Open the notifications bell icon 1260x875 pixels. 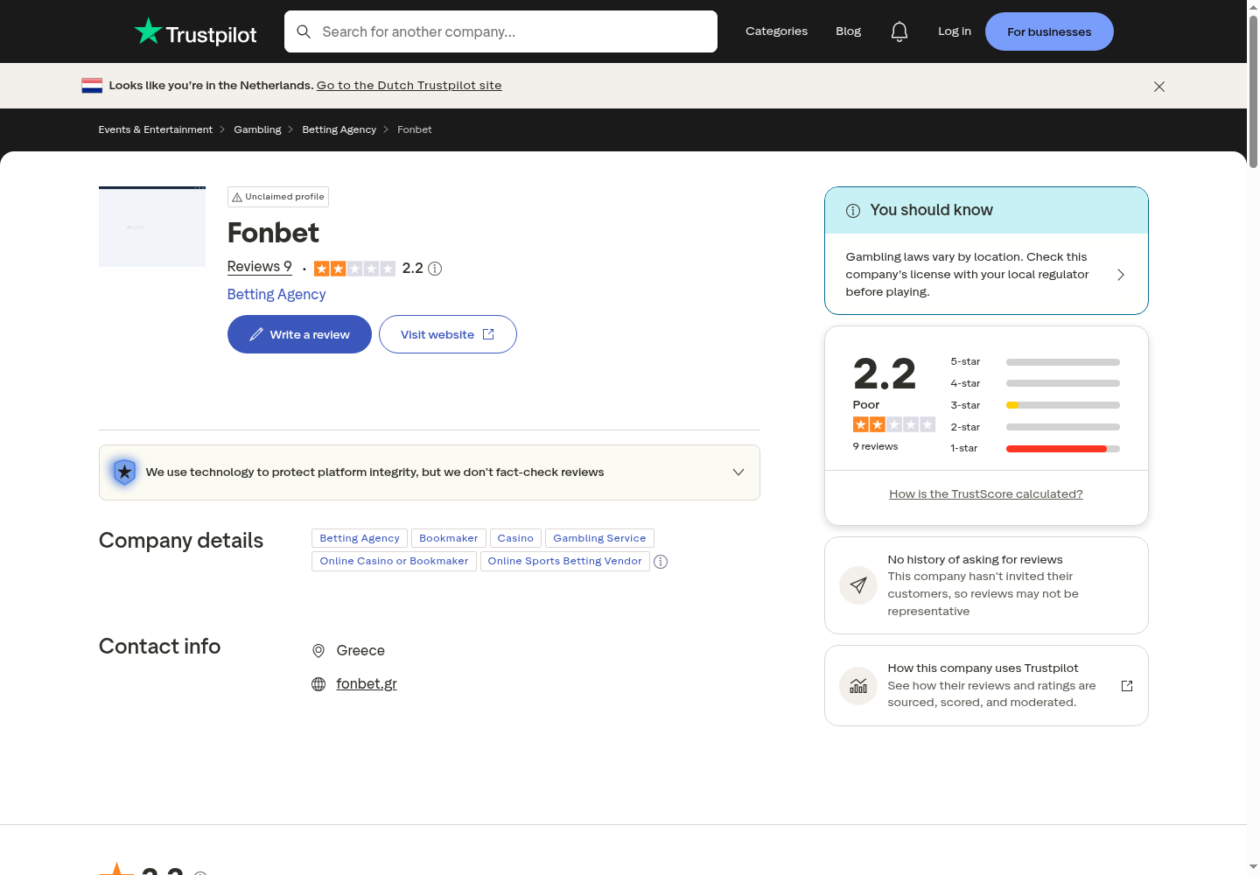coord(899,31)
